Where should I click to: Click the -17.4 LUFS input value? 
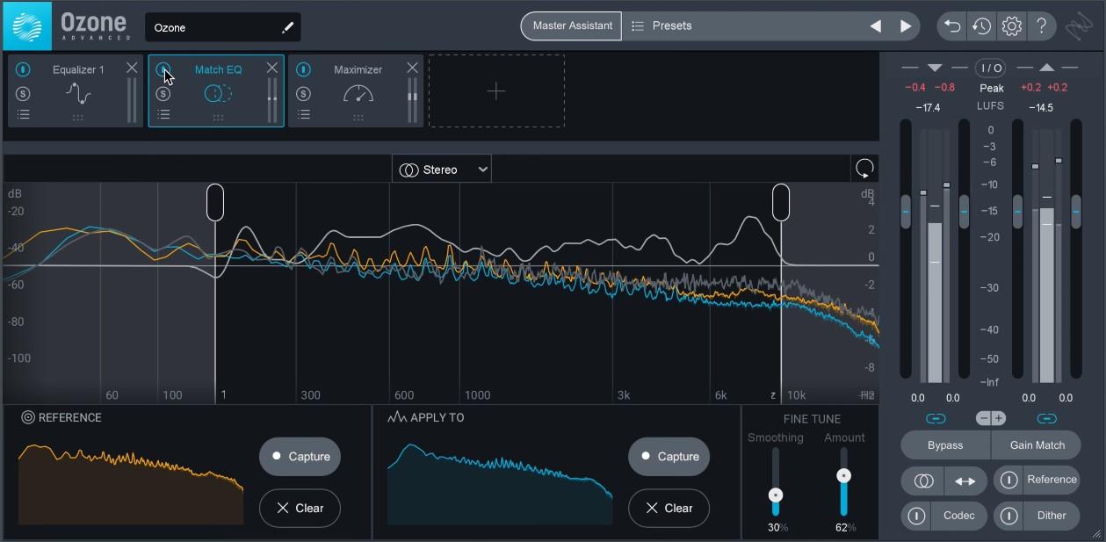pos(928,108)
